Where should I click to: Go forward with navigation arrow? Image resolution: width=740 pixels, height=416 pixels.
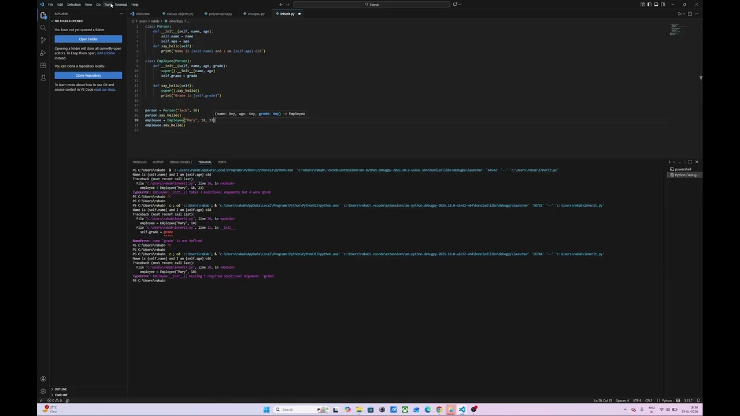289,4
